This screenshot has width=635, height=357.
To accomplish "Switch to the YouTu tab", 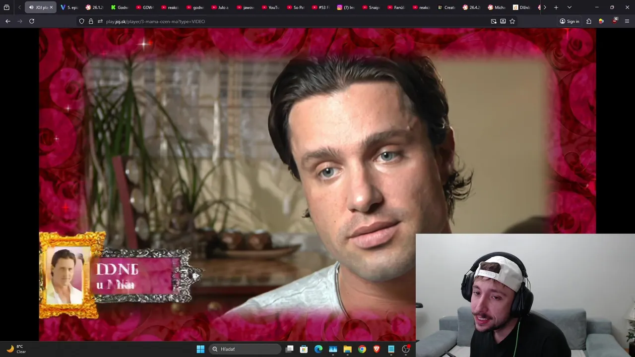I will (x=271, y=7).
